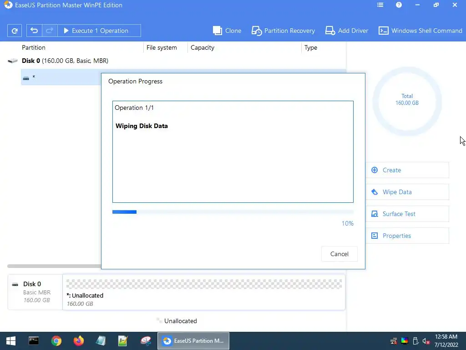Click the Unallocated legend label
Screen dimensions: 466x350
point(180,321)
